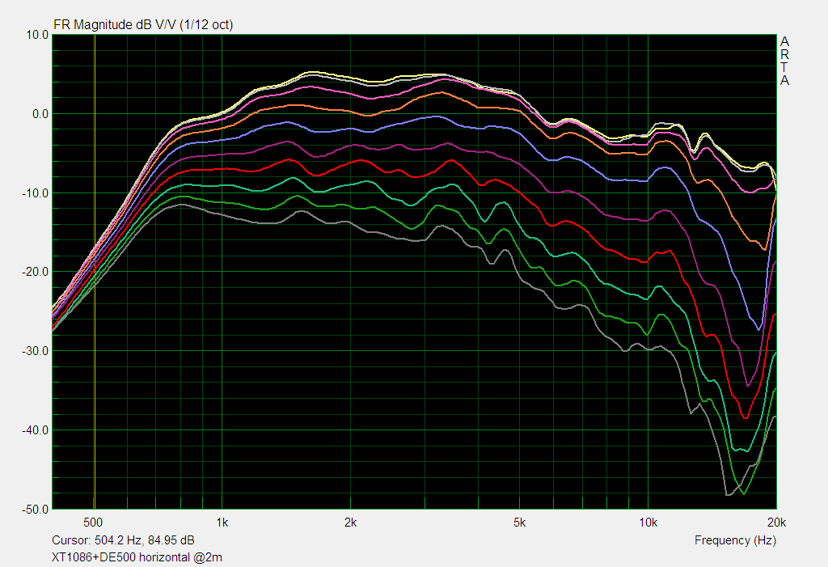Click the '500' frequency axis label
This screenshot has width=828, height=567.
click(x=93, y=523)
